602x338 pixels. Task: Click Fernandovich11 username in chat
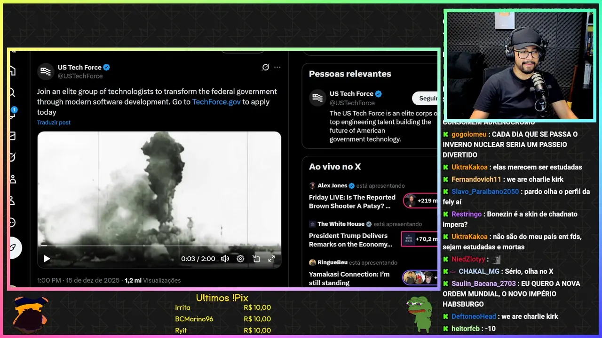476,179
